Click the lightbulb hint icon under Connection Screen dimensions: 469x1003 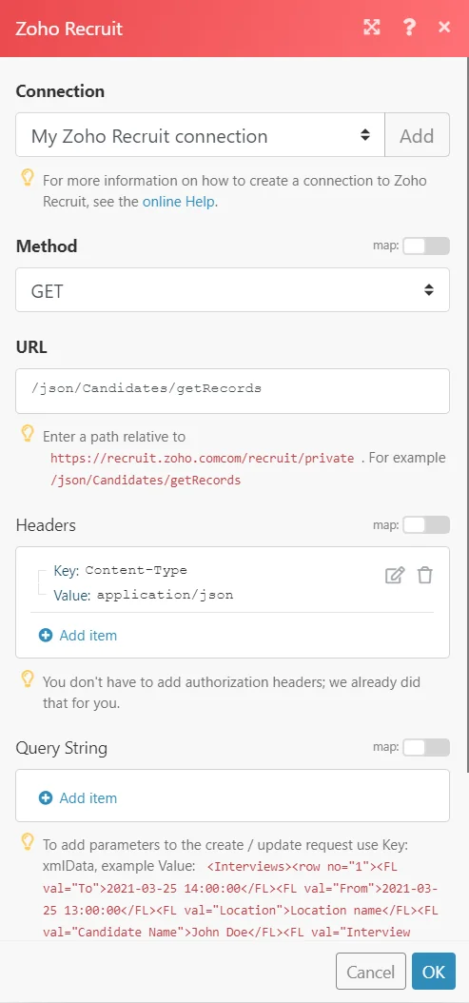pyautogui.click(x=28, y=179)
